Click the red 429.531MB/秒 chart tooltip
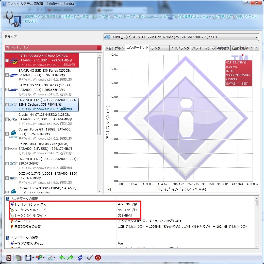The height and width of the screenshot is (264, 264). coord(239,73)
